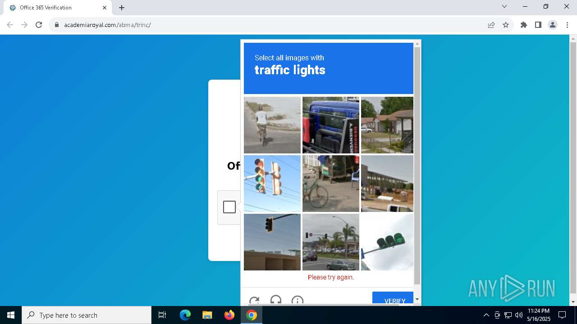Open the network tray icon

[508, 315]
